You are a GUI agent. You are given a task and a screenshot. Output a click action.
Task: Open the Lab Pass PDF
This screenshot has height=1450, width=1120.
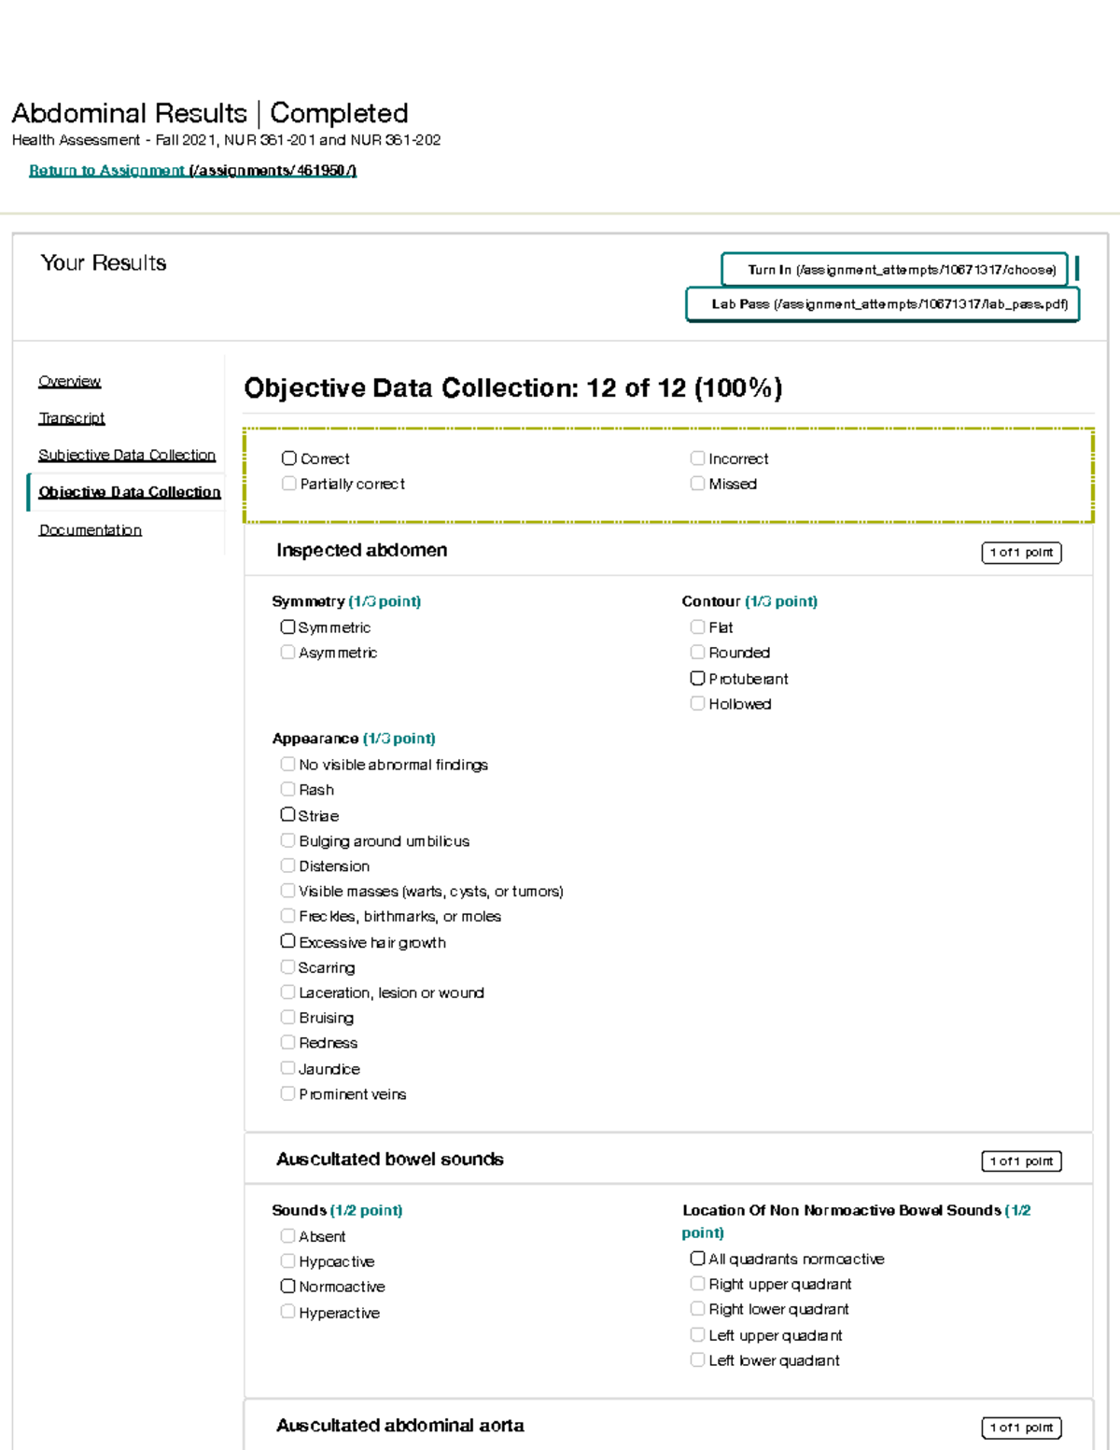882,303
